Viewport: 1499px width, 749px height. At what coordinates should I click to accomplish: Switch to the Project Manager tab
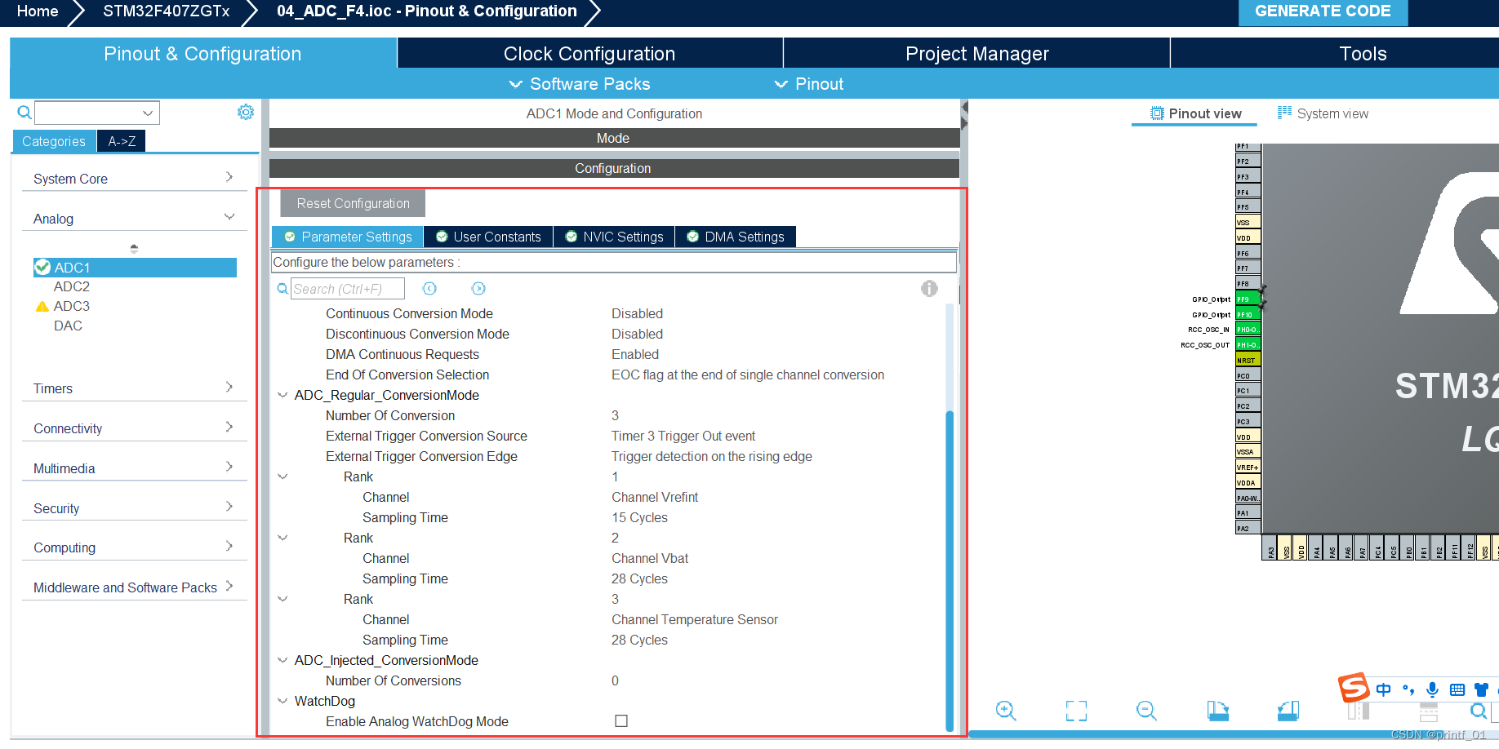pos(976,53)
